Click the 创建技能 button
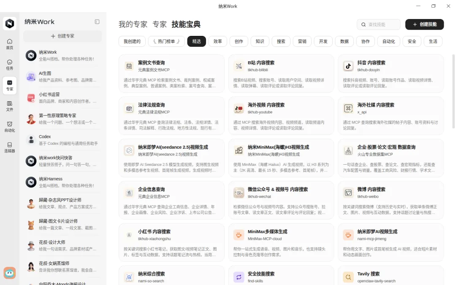Screen dimensions: 456x285 (x=424, y=24)
